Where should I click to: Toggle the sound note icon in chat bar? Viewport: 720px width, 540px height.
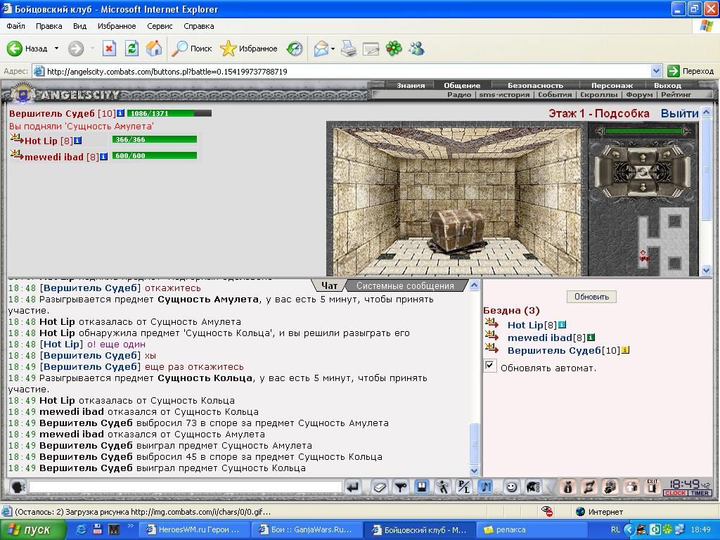485,487
